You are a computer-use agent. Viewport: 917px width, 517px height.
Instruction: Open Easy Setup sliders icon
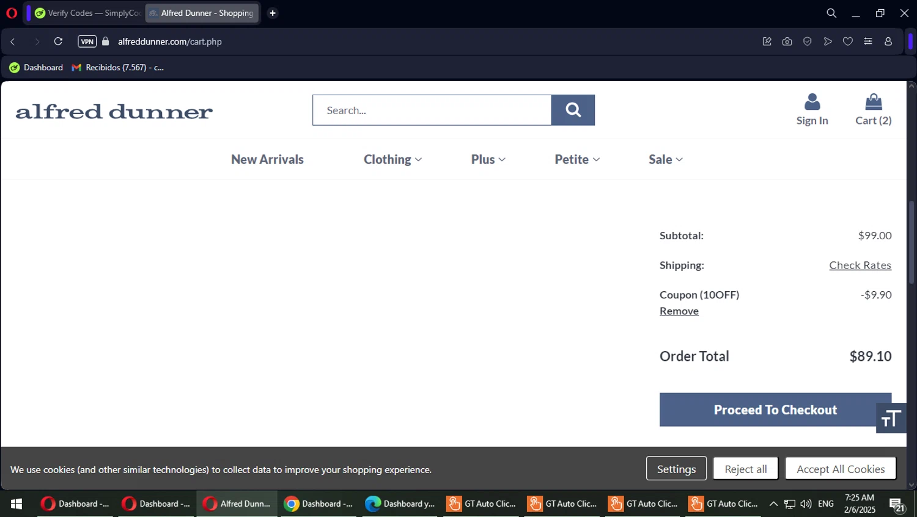point(868,42)
